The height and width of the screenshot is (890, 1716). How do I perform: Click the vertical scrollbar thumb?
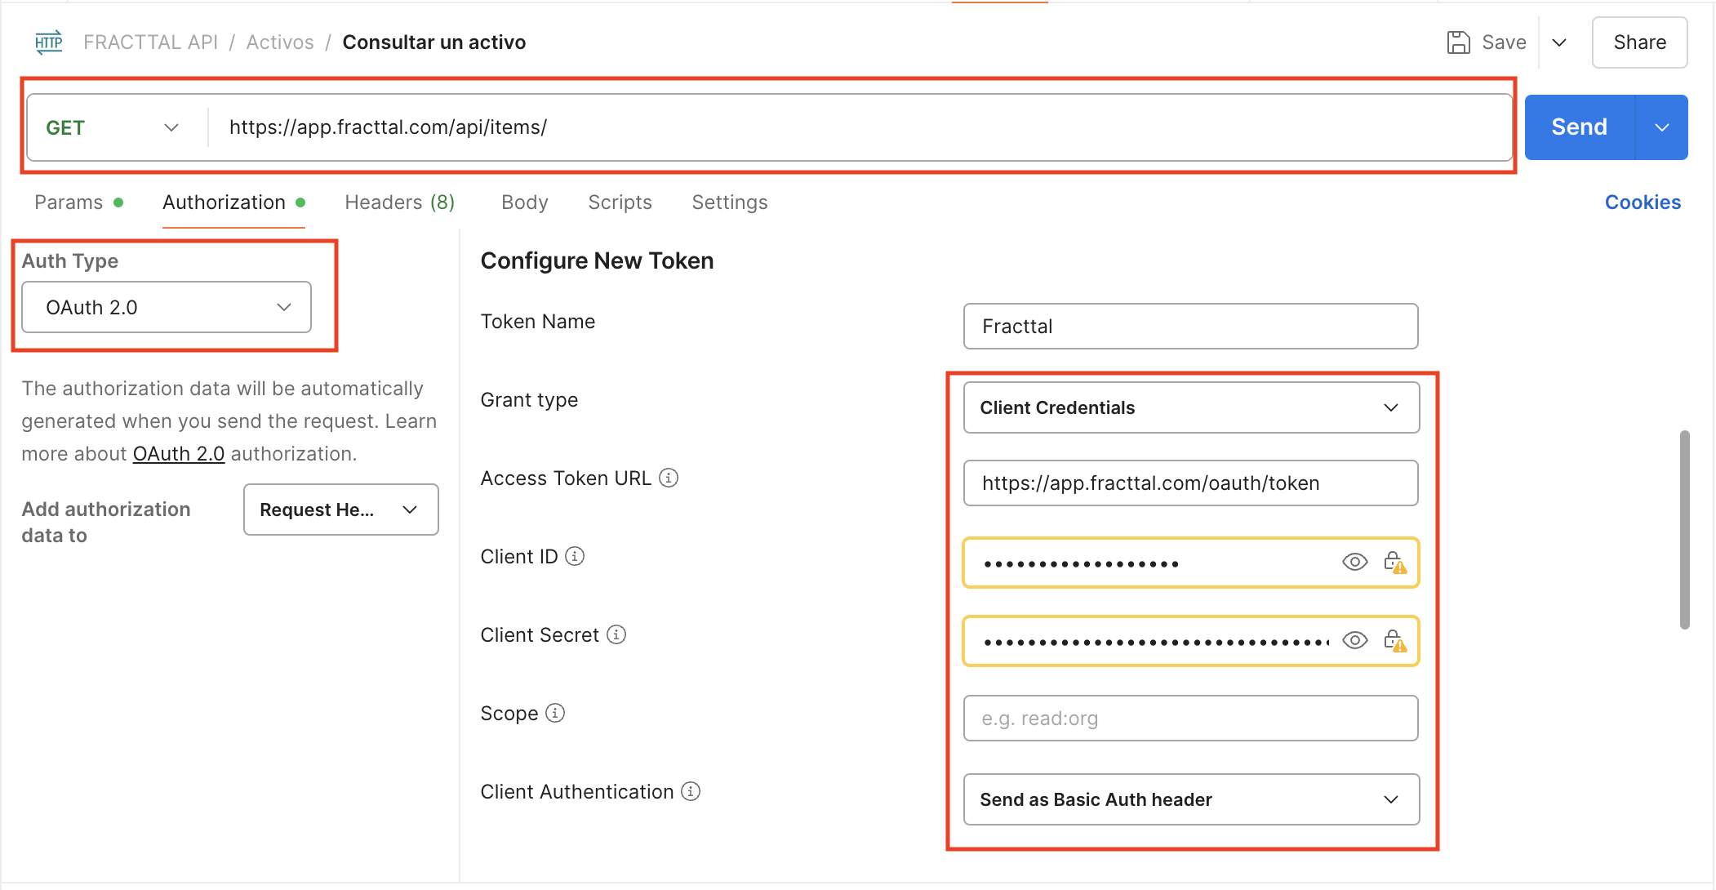(1684, 530)
